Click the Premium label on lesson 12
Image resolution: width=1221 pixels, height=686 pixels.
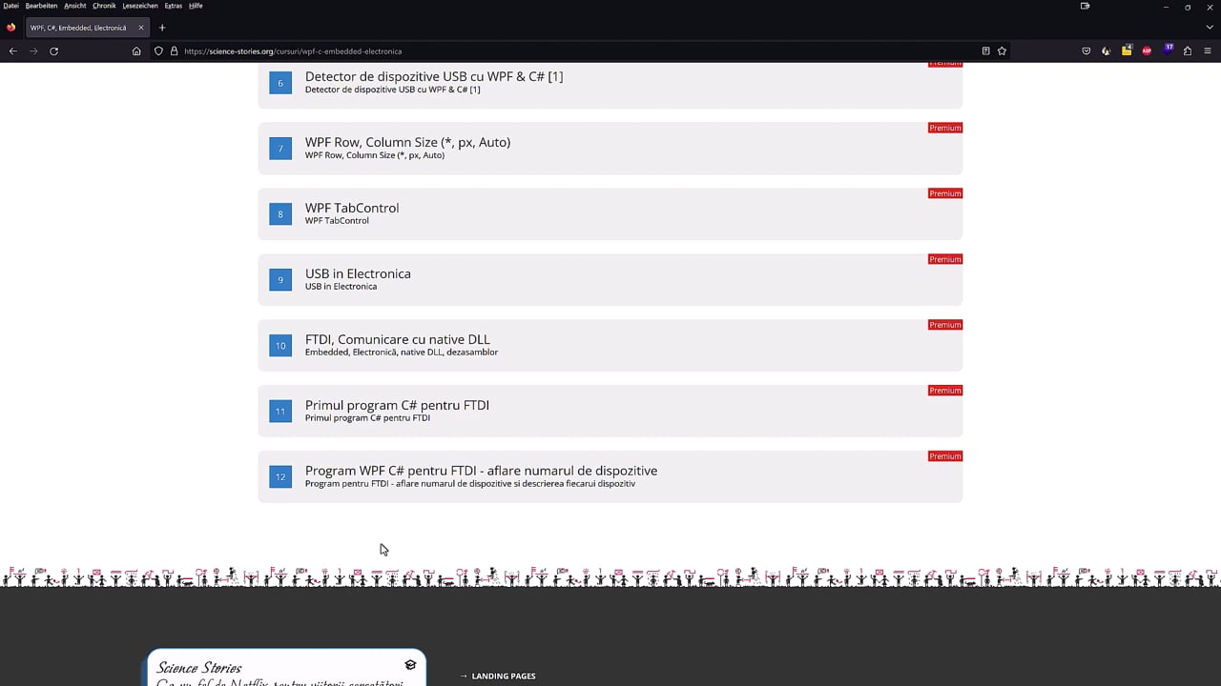click(x=945, y=456)
